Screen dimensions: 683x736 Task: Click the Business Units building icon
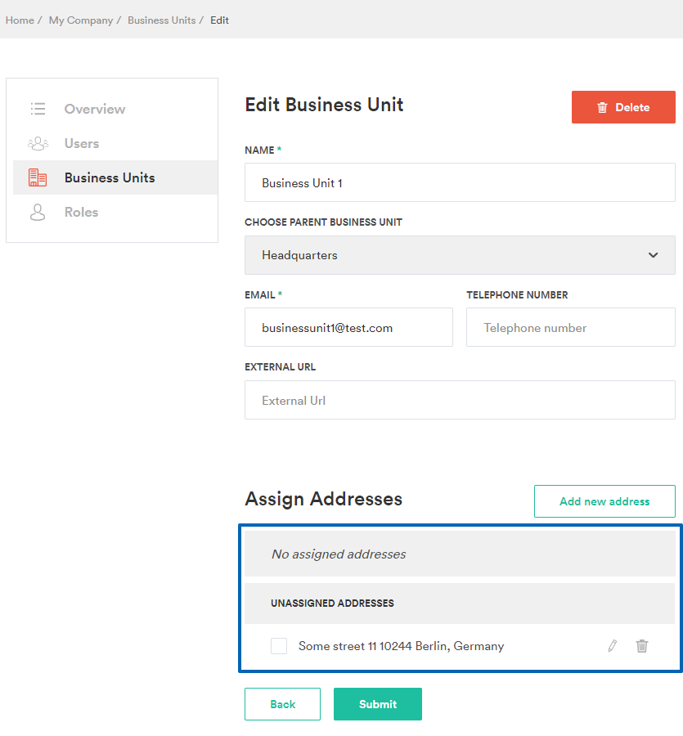[38, 177]
